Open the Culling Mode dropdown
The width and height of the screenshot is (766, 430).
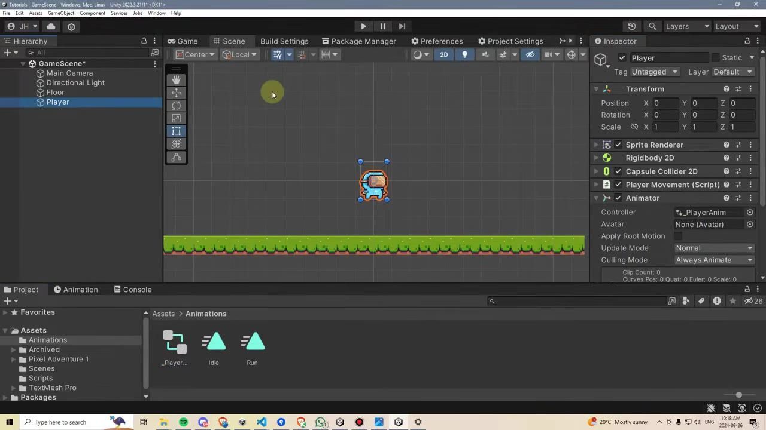click(x=714, y=260)
